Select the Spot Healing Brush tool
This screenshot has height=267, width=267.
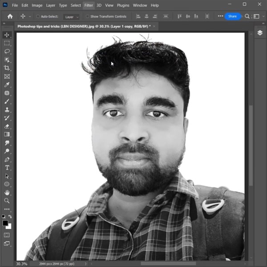point(7,93)
